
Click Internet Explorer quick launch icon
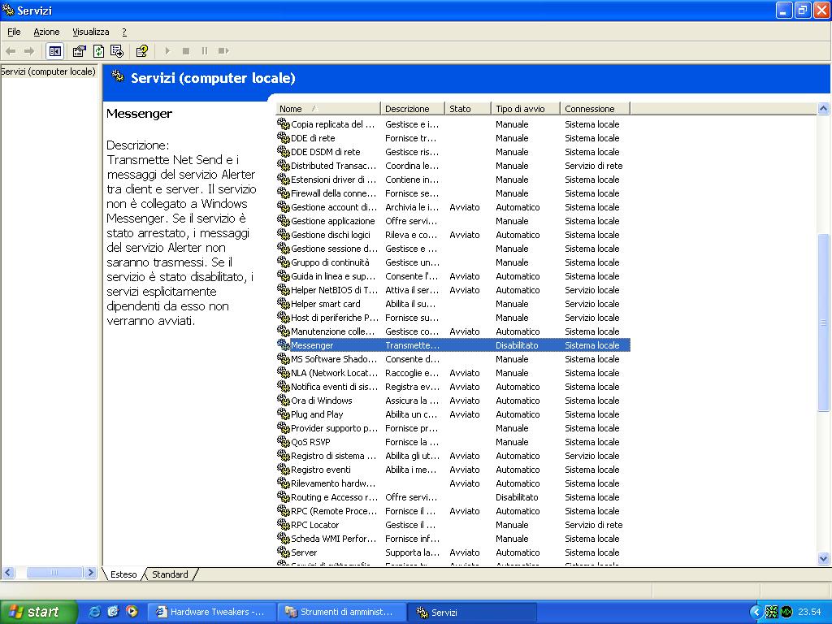[x=94, y=611]
